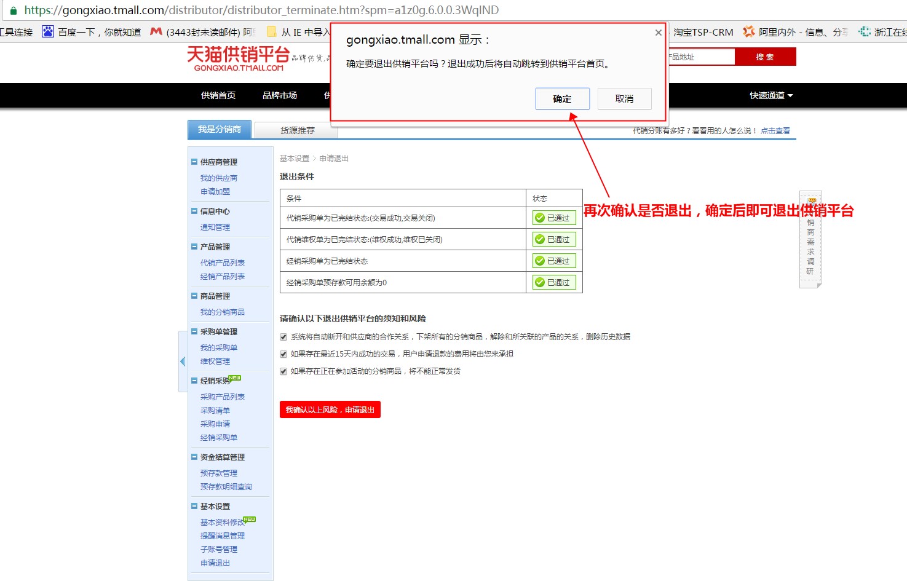Close the gongxiao.tmall.com dialog with X
This screenshot has height=581, width=907.
pyautogui.click(x=658, y=33)
